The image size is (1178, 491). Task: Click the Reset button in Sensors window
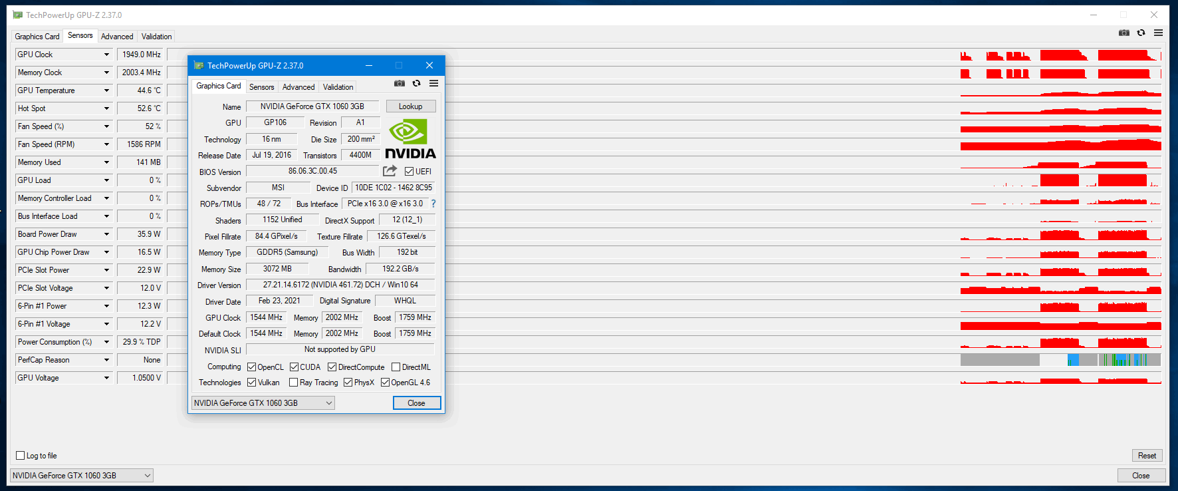1147,456
